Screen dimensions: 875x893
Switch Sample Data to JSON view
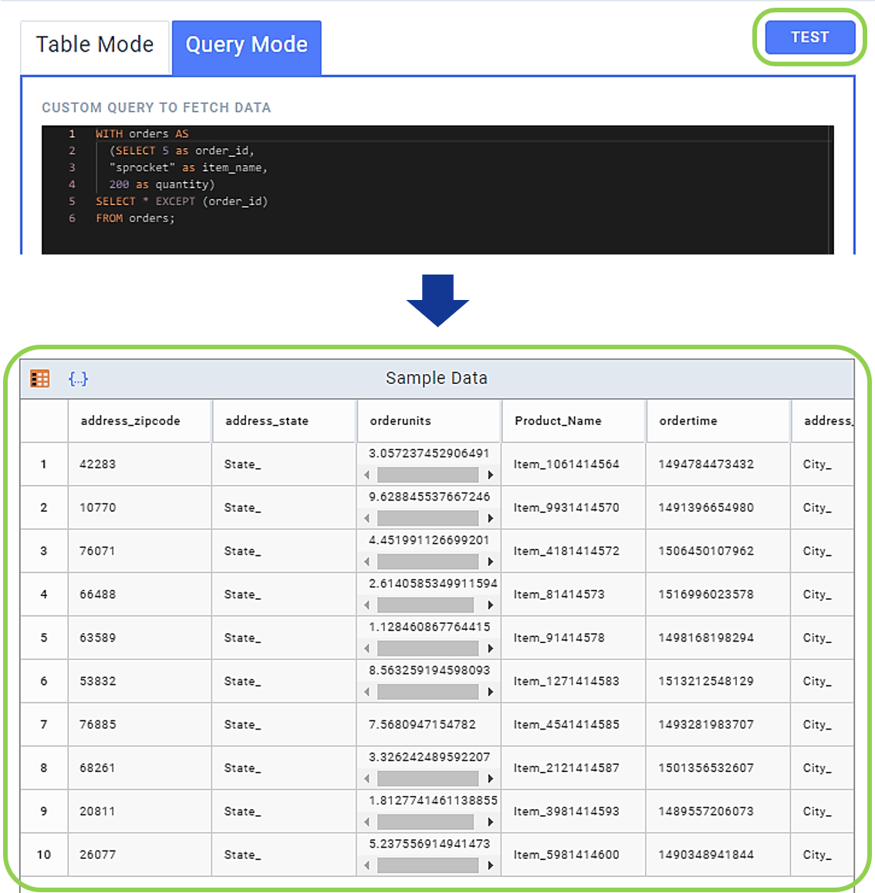(78, 379)
